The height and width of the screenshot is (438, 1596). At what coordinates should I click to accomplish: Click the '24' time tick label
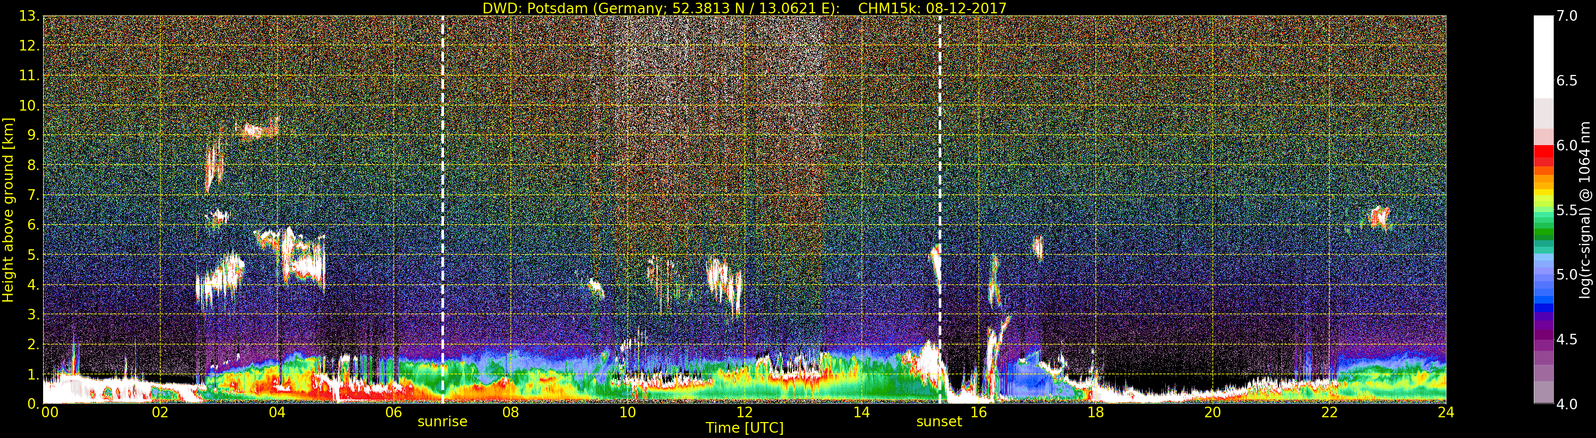(x=1446, y=412)
